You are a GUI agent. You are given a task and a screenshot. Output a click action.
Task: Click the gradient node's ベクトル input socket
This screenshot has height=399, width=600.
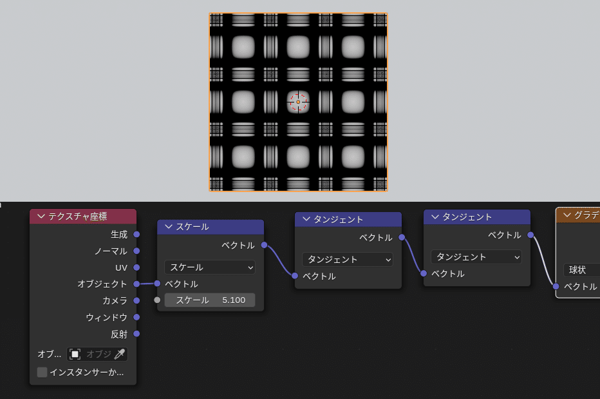[x=556, y=286]
